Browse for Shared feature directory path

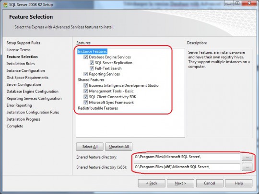tap(247, 157)
